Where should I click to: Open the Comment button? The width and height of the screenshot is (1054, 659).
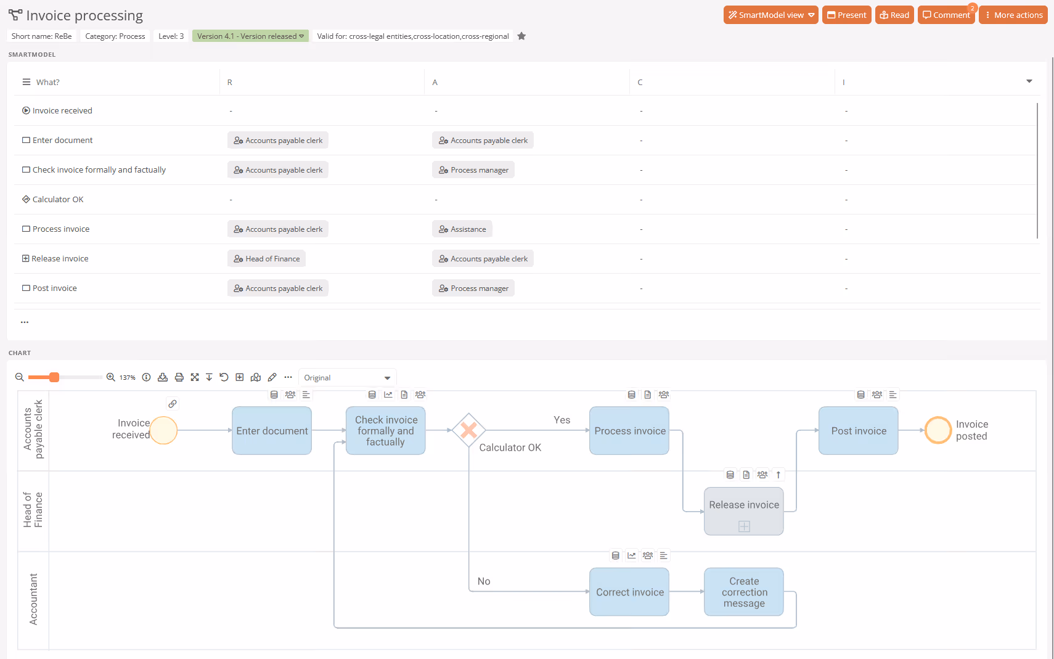[946, 15]
